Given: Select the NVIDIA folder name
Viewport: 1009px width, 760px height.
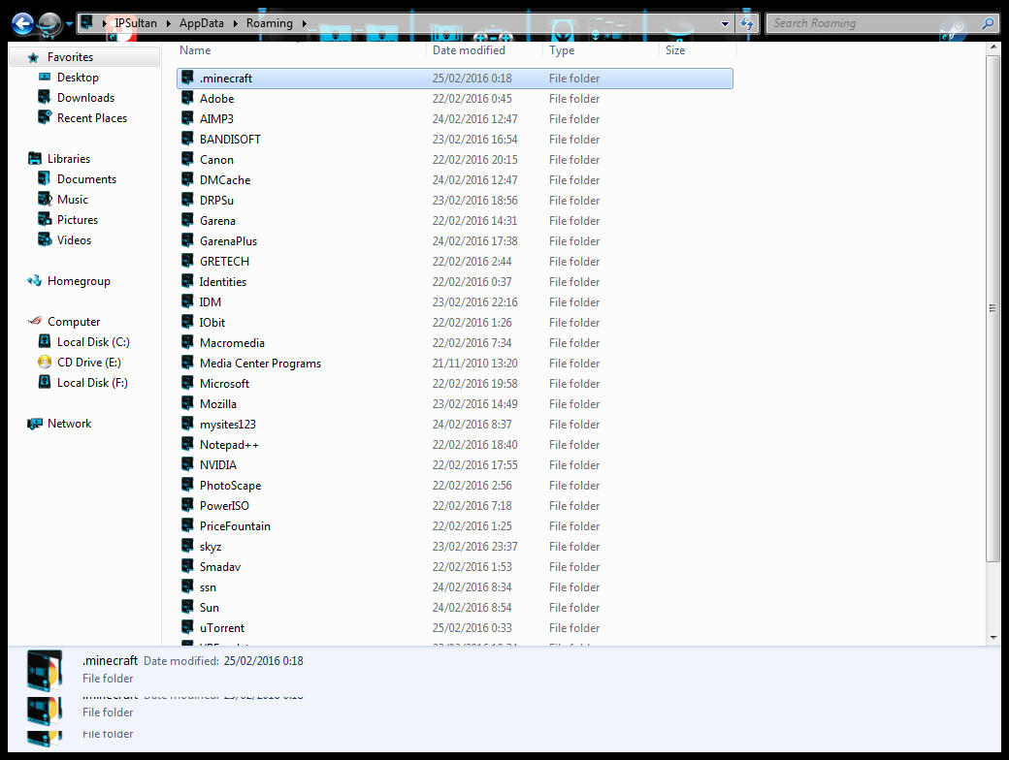Looking at the screenshot, I should (x=217, y=465).
